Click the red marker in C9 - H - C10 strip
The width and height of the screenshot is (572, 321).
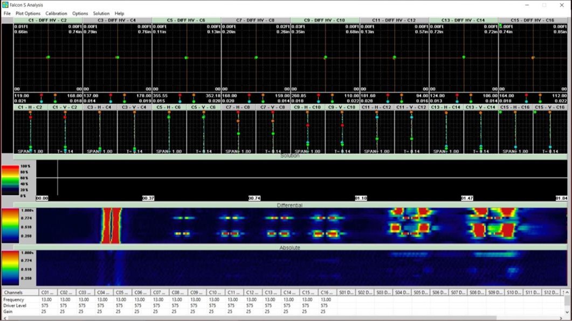pos(308,125)
